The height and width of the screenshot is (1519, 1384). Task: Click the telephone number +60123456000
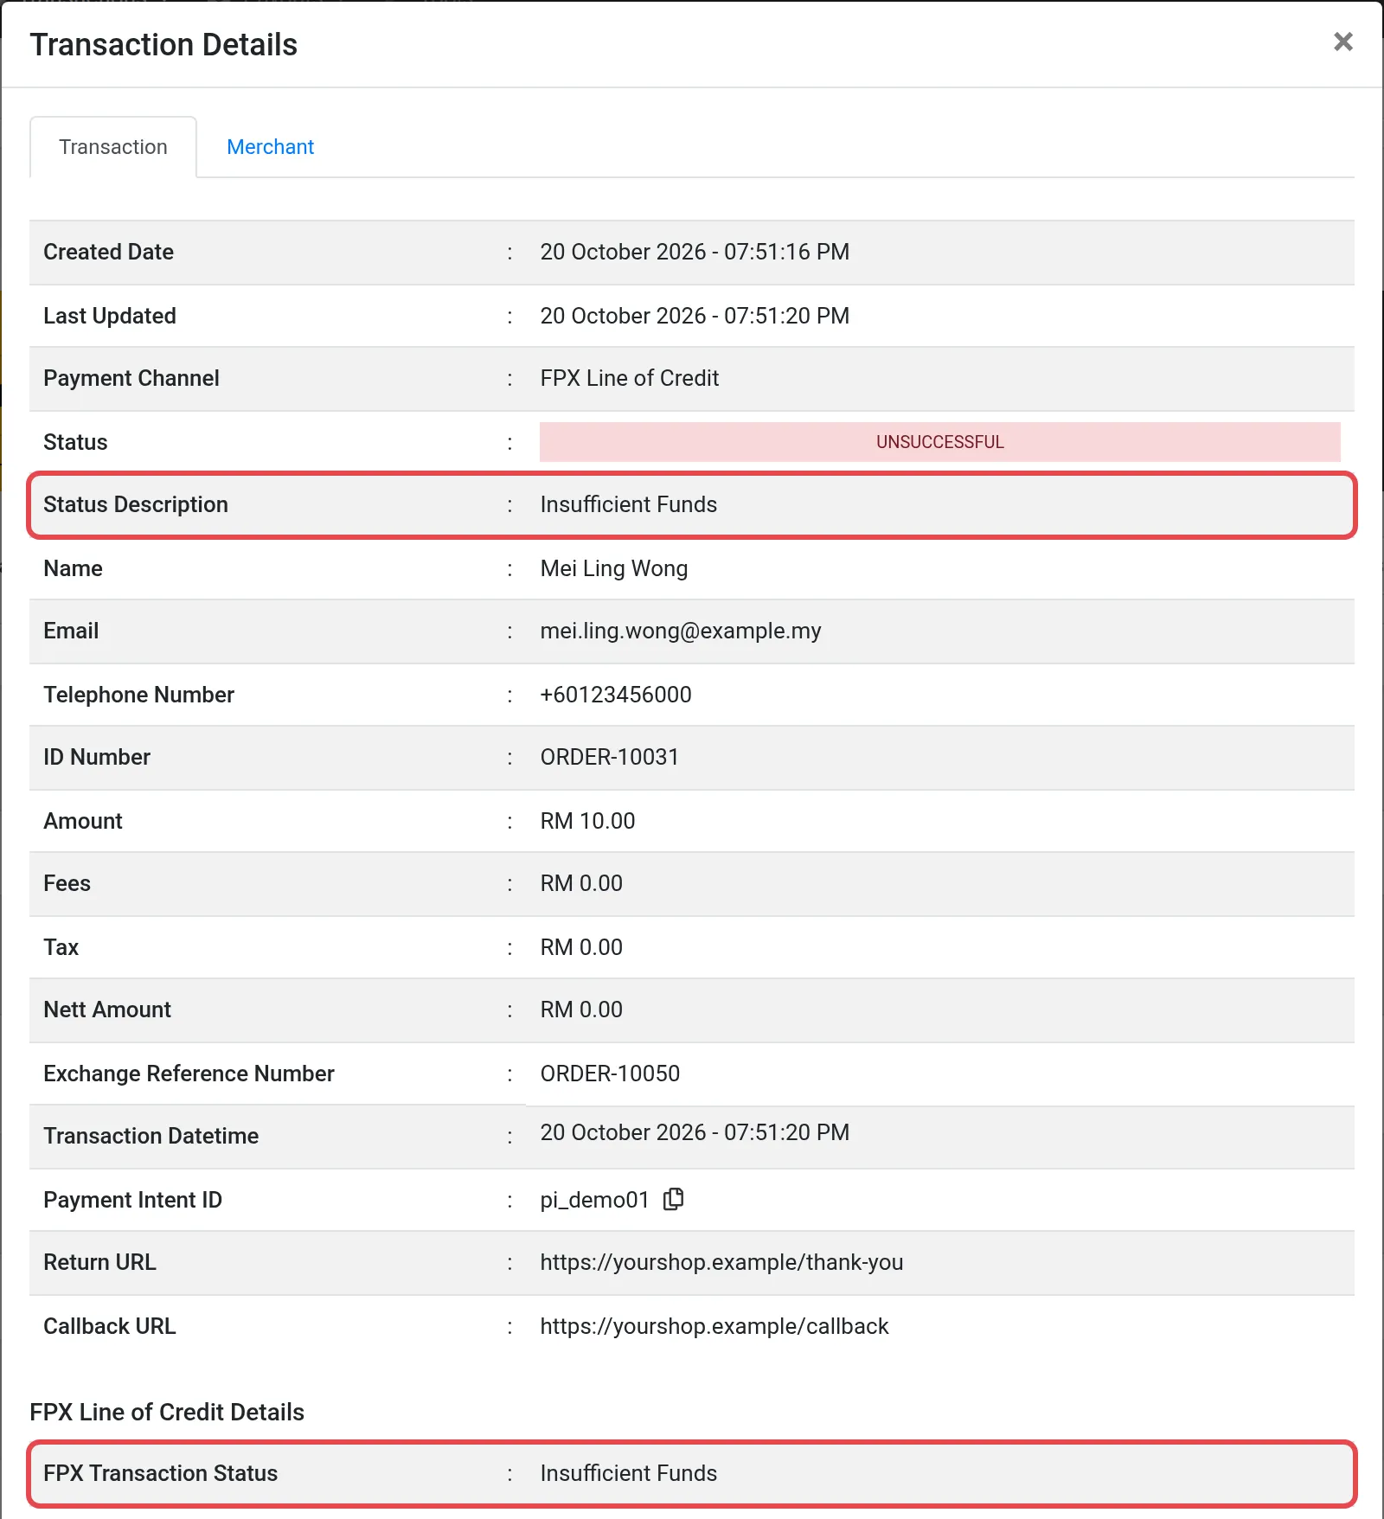click(616, 695)
